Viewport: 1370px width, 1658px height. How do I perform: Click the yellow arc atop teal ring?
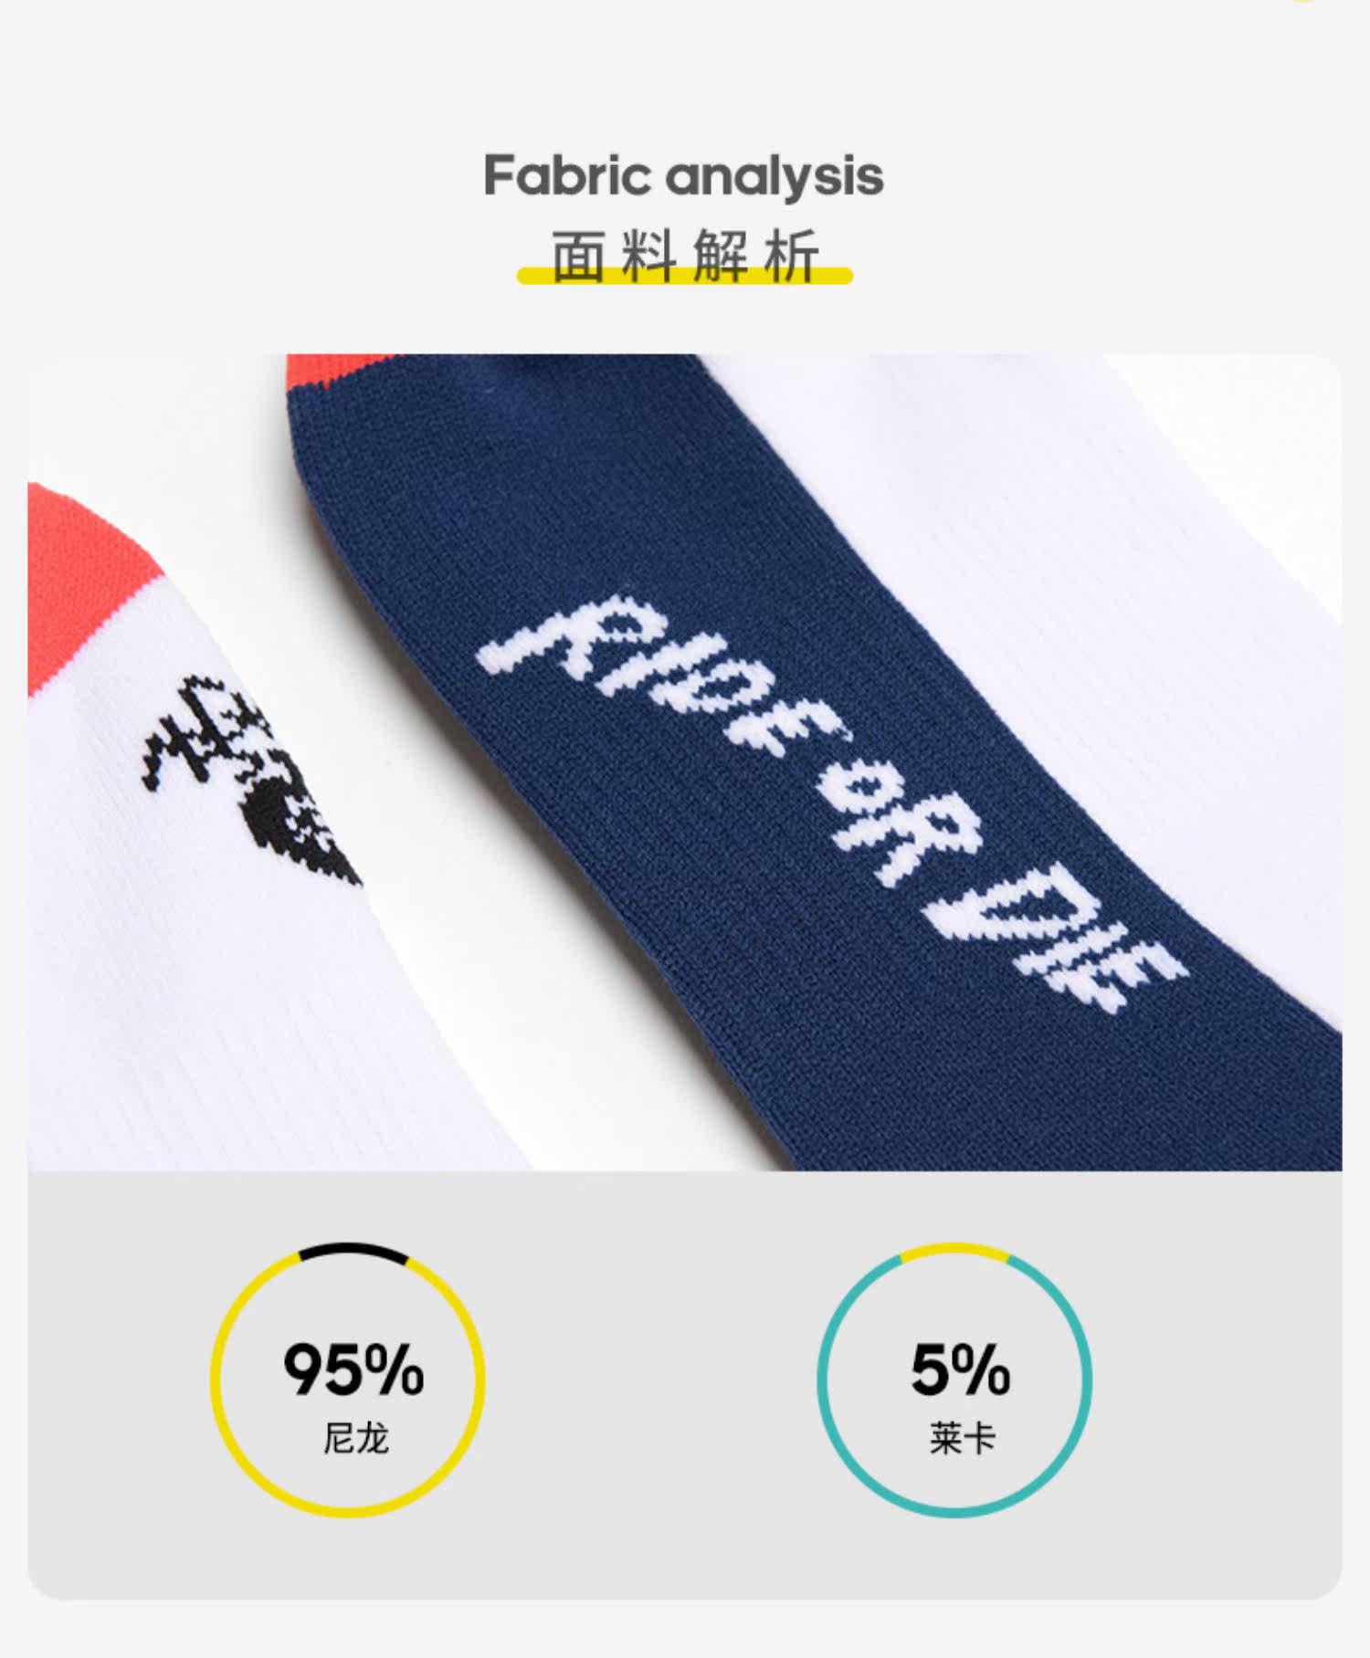954,1249
